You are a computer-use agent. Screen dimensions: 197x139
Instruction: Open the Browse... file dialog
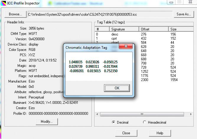tap(15, 14)
